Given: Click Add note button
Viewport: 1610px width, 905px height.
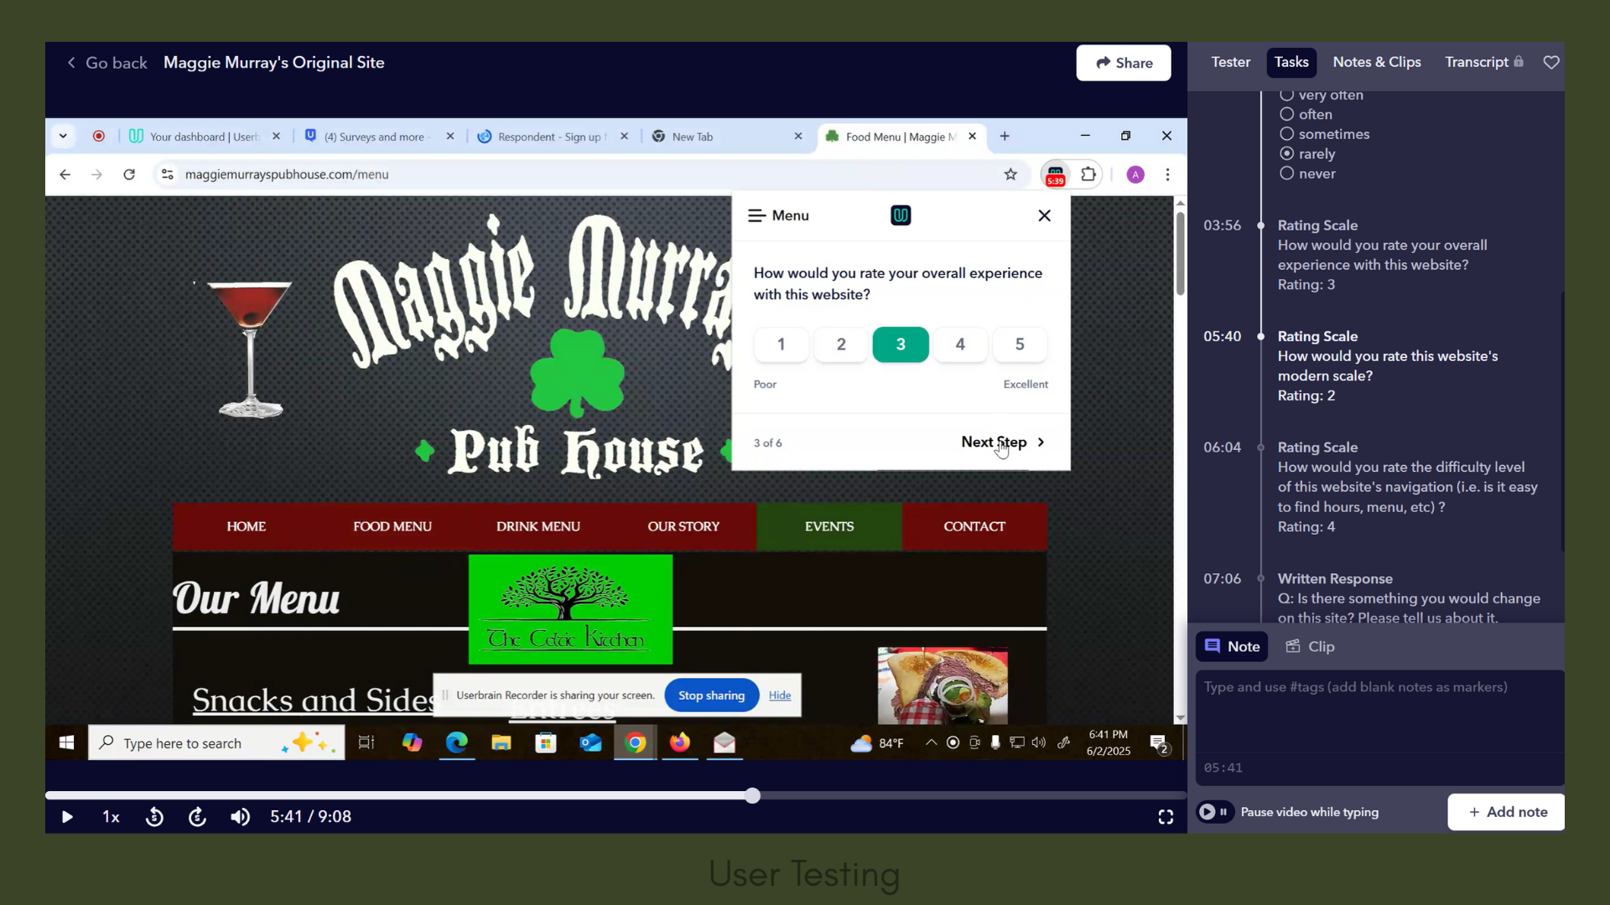Looking at the screenshot, I should click(x=1506, y=812).
